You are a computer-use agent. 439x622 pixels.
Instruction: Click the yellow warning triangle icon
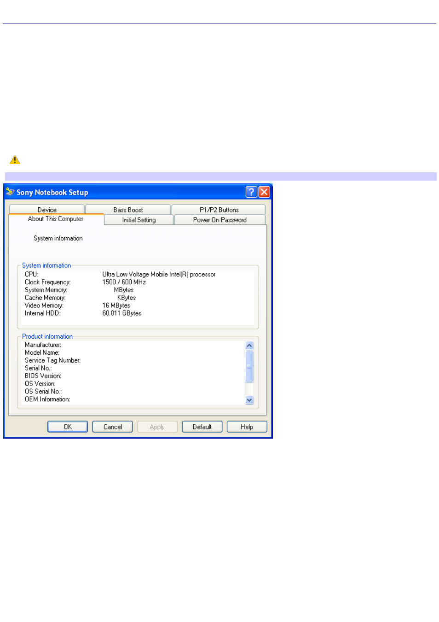(15, 160)
